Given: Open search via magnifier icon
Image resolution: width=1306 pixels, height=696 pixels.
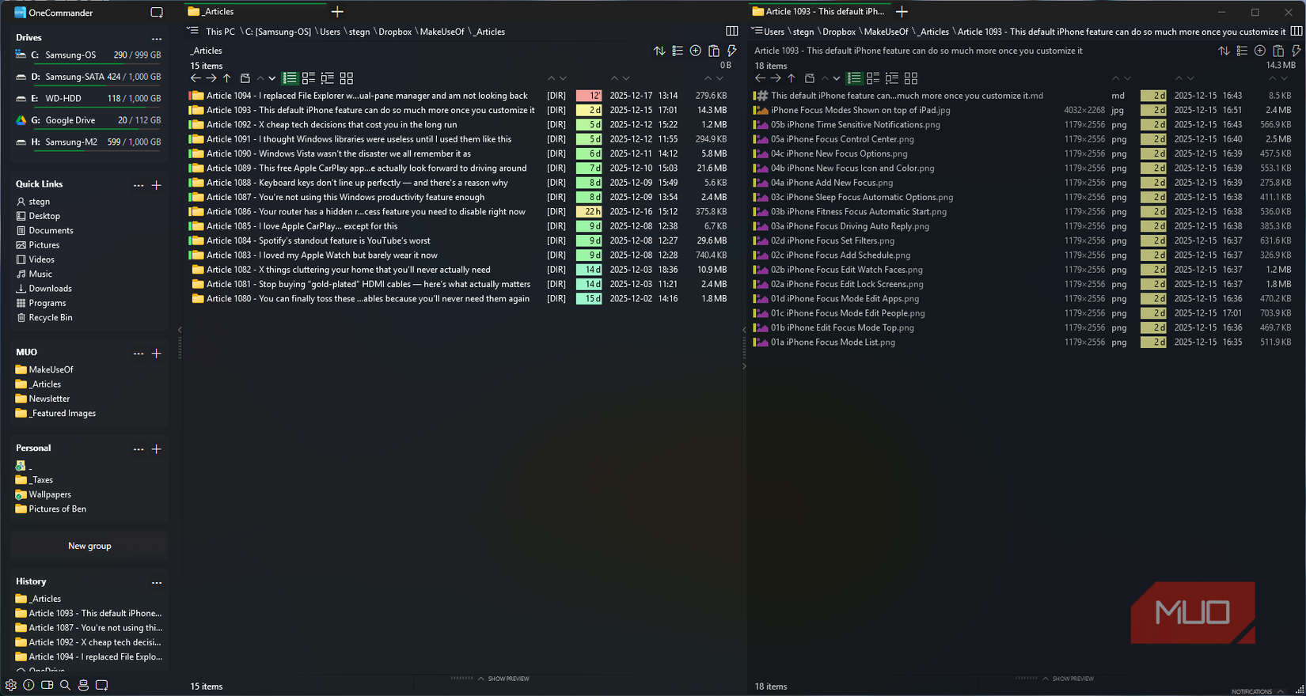Looking at the screenshot, I should (x=65, y=685).
